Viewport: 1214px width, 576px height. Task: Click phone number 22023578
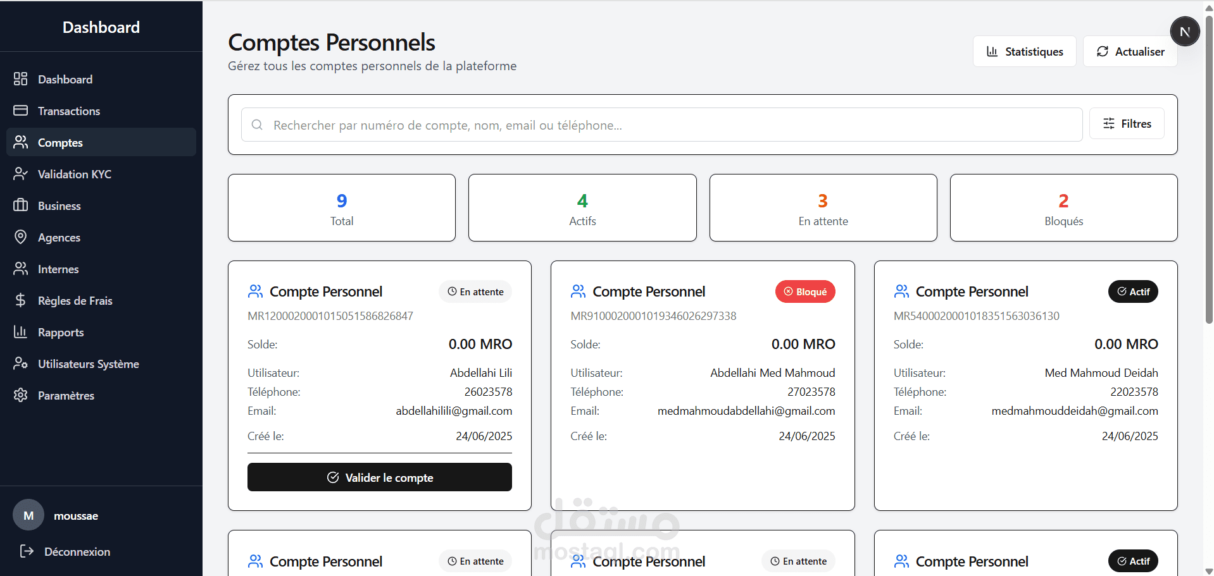coord(1134,392)
